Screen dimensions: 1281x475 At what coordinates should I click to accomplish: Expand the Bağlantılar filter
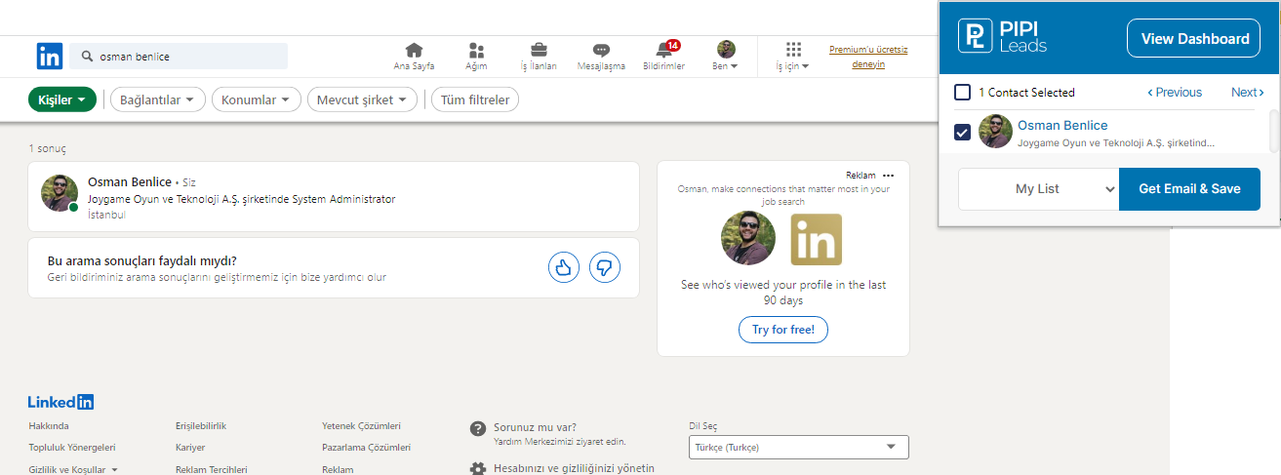coord(157,99)
